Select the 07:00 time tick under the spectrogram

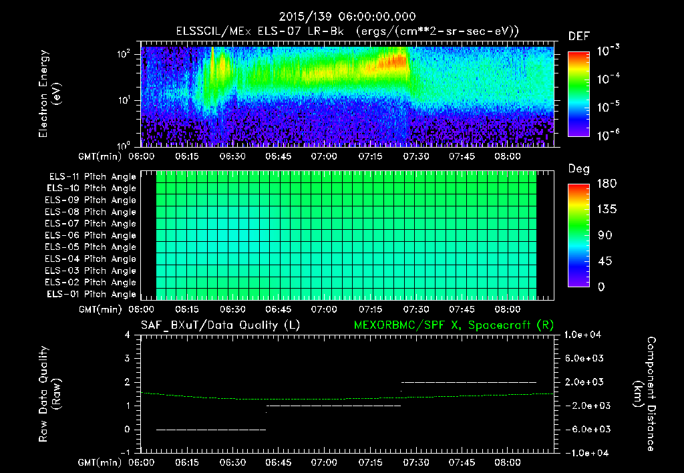click(324, 156)
